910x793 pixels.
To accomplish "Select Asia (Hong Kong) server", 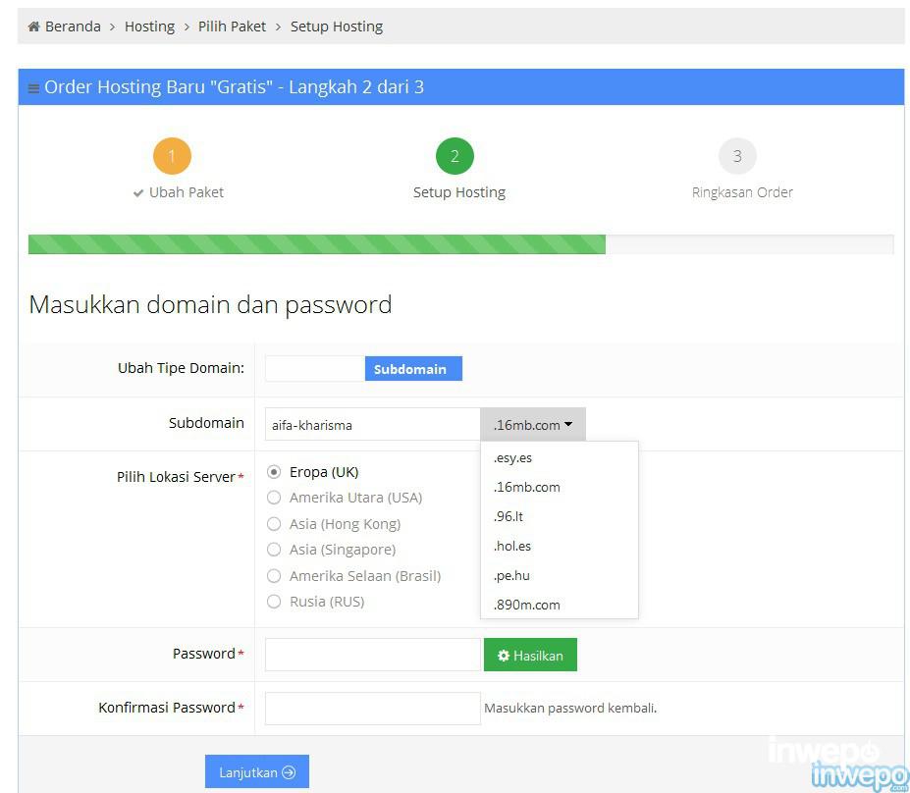I will coord(274,524).
